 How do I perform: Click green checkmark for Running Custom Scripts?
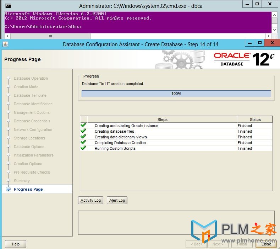83,148
